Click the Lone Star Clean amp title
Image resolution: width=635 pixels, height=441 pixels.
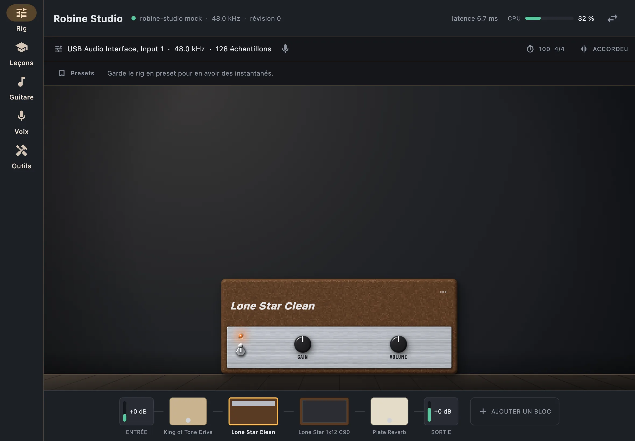[x=273, y=306]
